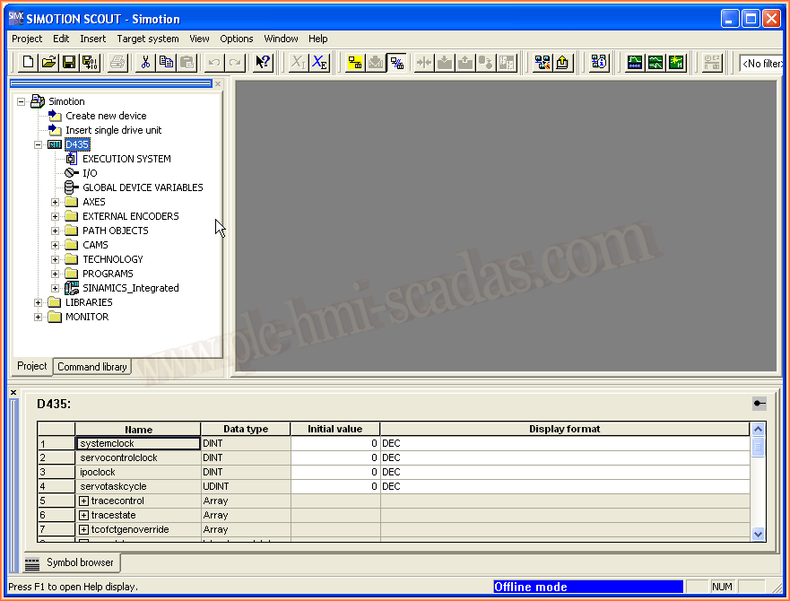Viewport: 790px width, 601px height.
Task: Click the symbol table scroll-down arrow
Action: coord(759,534)
